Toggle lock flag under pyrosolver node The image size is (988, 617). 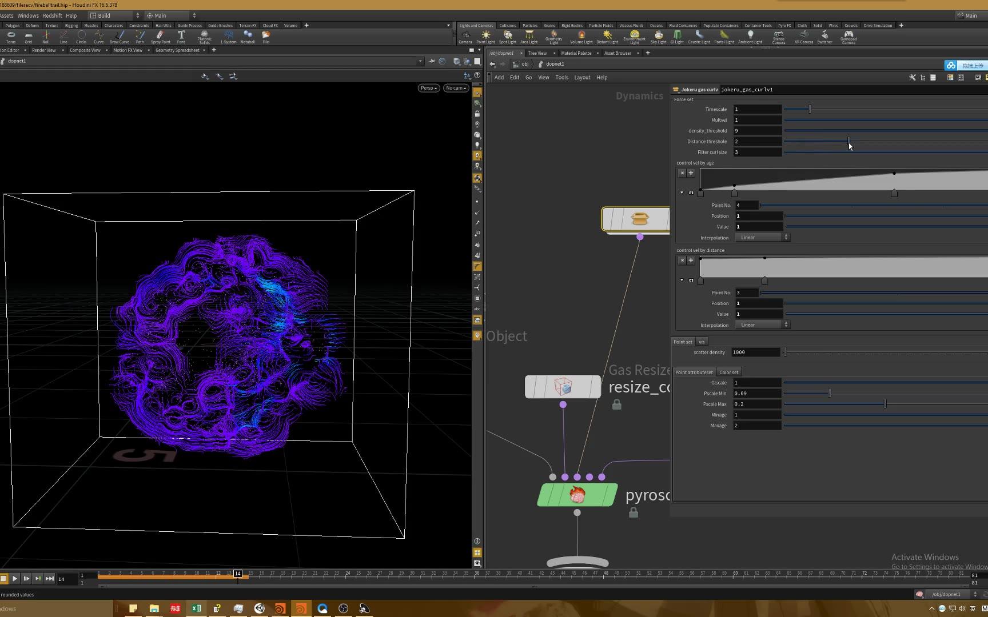tap(634, 513)
